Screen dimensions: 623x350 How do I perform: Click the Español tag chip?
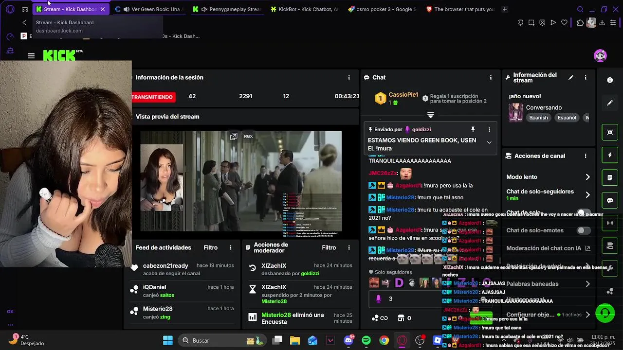[x=567, y=118]
